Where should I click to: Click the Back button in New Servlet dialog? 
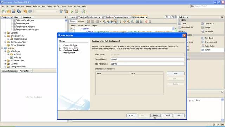point(132,115)
